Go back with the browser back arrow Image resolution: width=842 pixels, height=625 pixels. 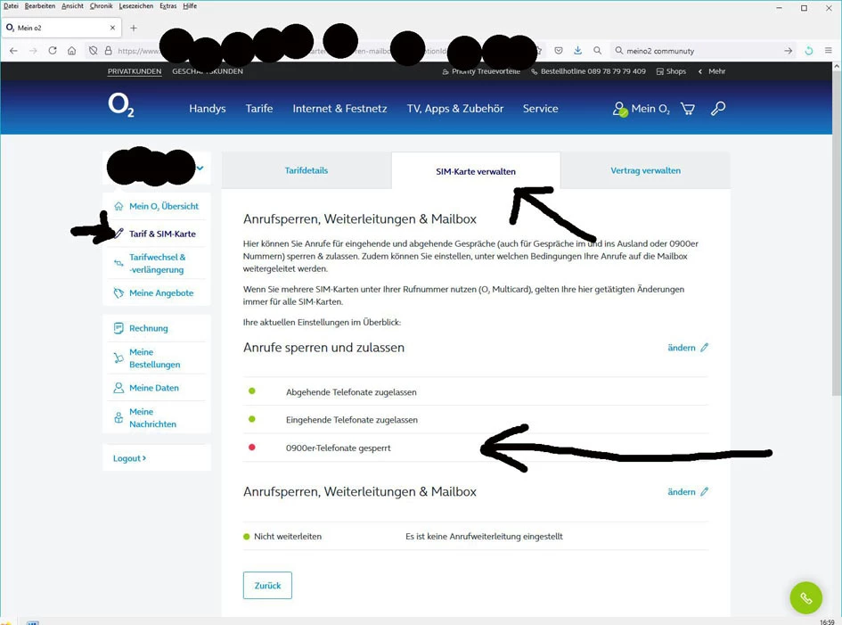coord(14,51)
